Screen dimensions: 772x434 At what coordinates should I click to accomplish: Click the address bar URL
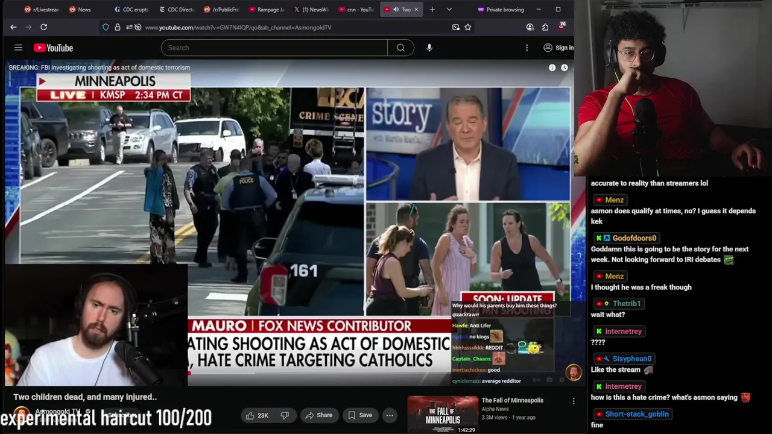click(238, 27)
